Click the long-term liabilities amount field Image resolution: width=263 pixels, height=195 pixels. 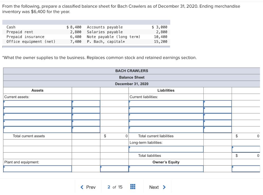(246, 149)
